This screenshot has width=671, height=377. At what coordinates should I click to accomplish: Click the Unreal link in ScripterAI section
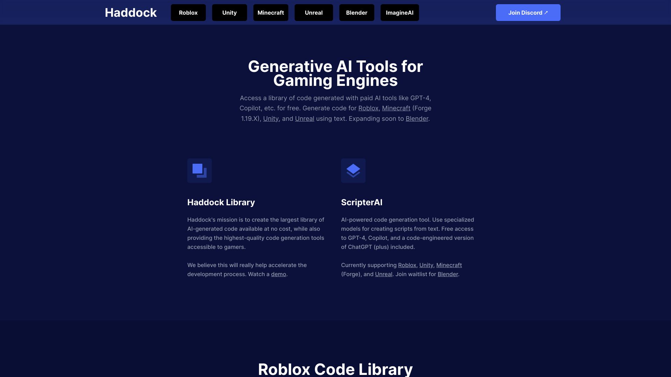(x=383, y=274)
